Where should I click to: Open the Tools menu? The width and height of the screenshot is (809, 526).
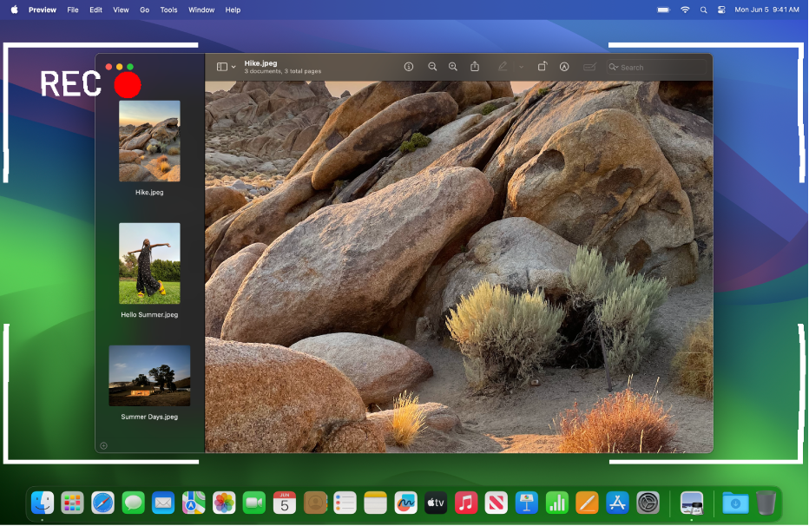[x=168, y=10]
